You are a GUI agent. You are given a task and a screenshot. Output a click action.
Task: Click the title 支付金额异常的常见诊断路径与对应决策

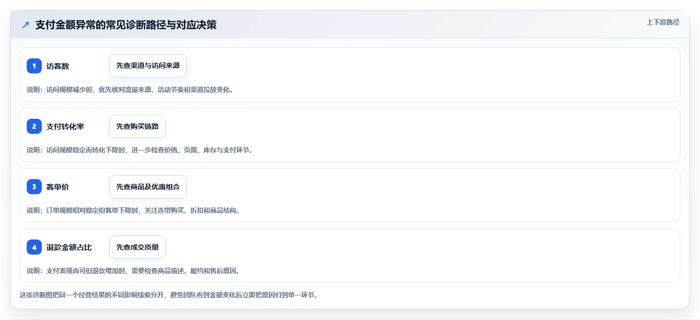click(x=126, y=25)
